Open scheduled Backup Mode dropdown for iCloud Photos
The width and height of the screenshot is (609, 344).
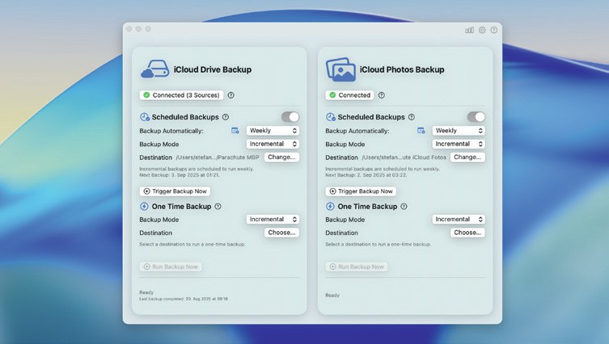coord(459,144)
